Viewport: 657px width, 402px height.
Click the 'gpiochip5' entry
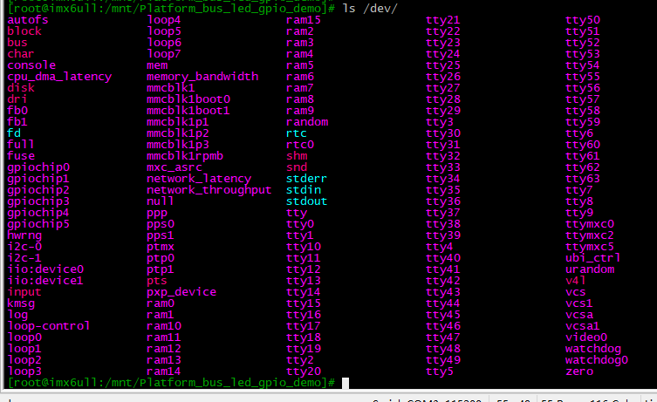click(x=38, y=224)
